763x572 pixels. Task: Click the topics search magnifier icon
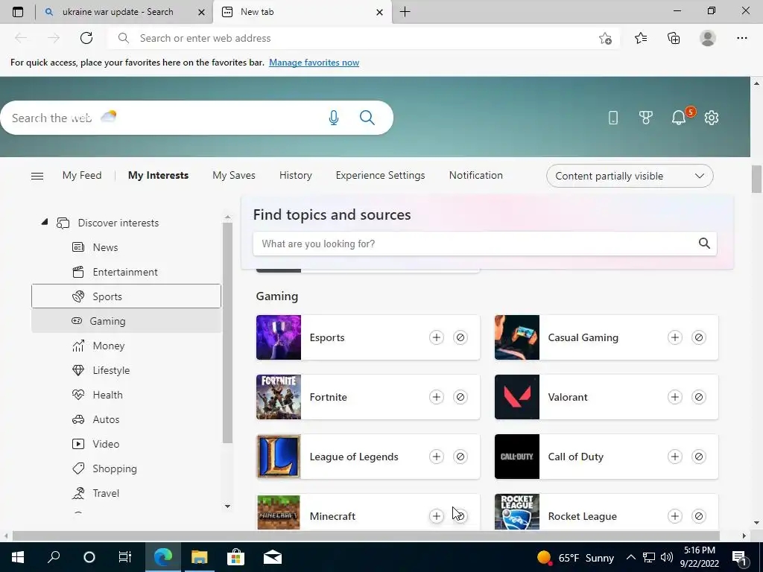(704, 244)
